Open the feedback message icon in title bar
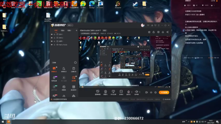 pos(148,25)
